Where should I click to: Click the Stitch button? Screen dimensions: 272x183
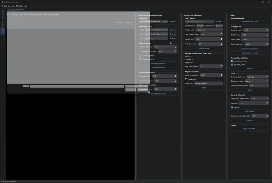tap(250, 90)
